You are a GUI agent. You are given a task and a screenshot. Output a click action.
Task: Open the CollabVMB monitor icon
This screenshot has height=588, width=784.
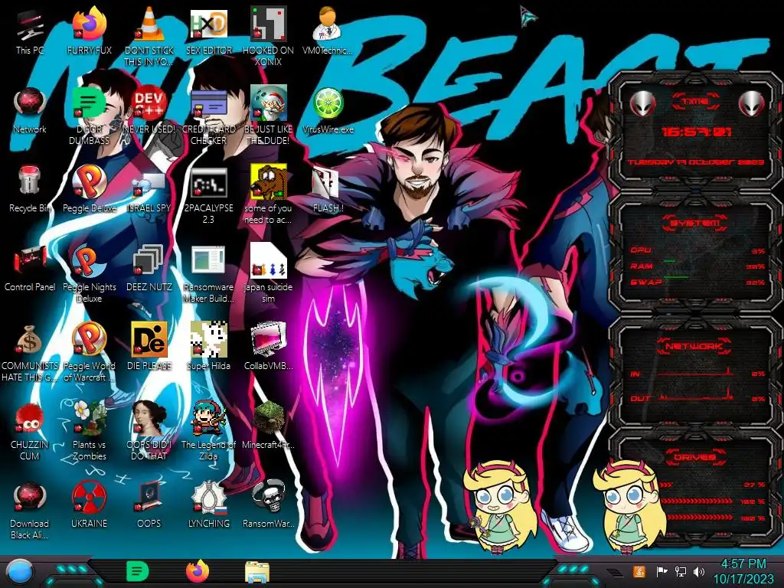[269, 346]
